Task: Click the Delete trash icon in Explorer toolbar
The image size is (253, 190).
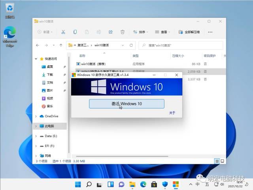Action: pos(123,32)
